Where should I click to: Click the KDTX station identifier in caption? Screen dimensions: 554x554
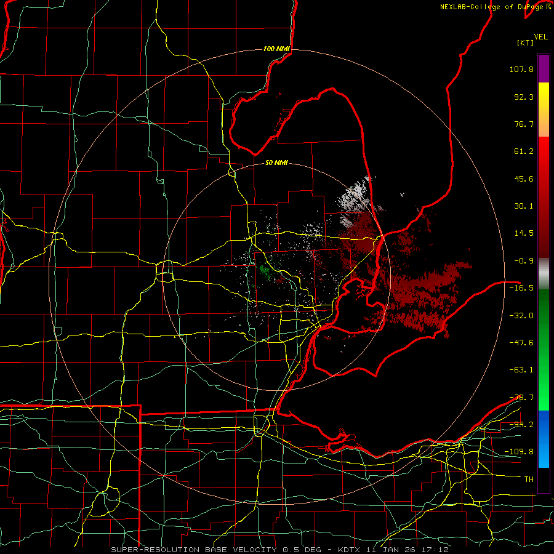(x=349, y=550)
